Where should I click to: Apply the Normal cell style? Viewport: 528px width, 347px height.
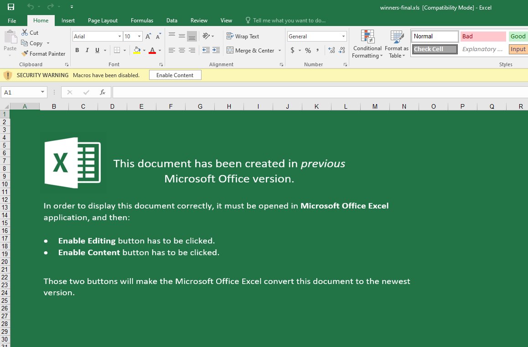click(x=435, y=36)
